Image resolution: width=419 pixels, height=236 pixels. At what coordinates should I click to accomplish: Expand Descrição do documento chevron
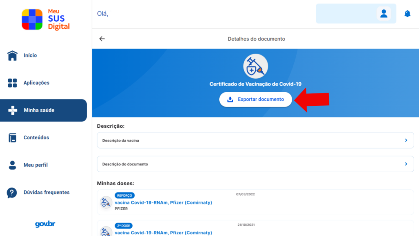click(406, 164)
